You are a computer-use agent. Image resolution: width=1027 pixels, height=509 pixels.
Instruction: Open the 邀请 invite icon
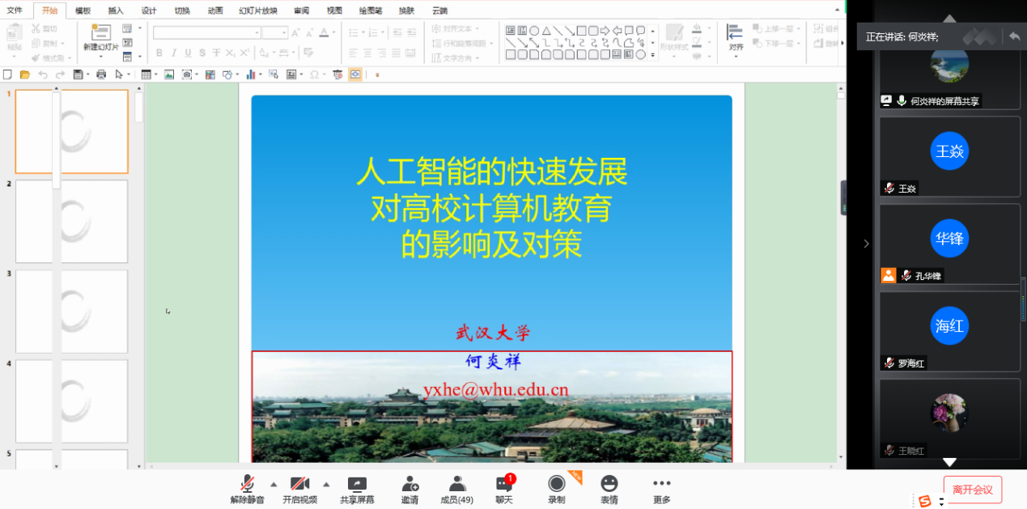tap(410, 490)
